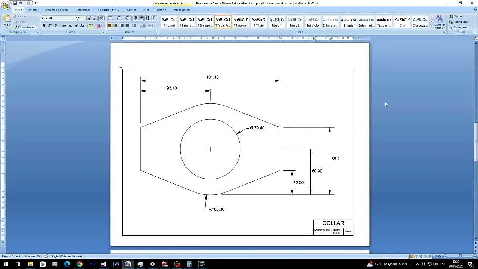
Task: Expand the Seleccionar dropdown
Action: pyautogui.click(x=470, y=27)
